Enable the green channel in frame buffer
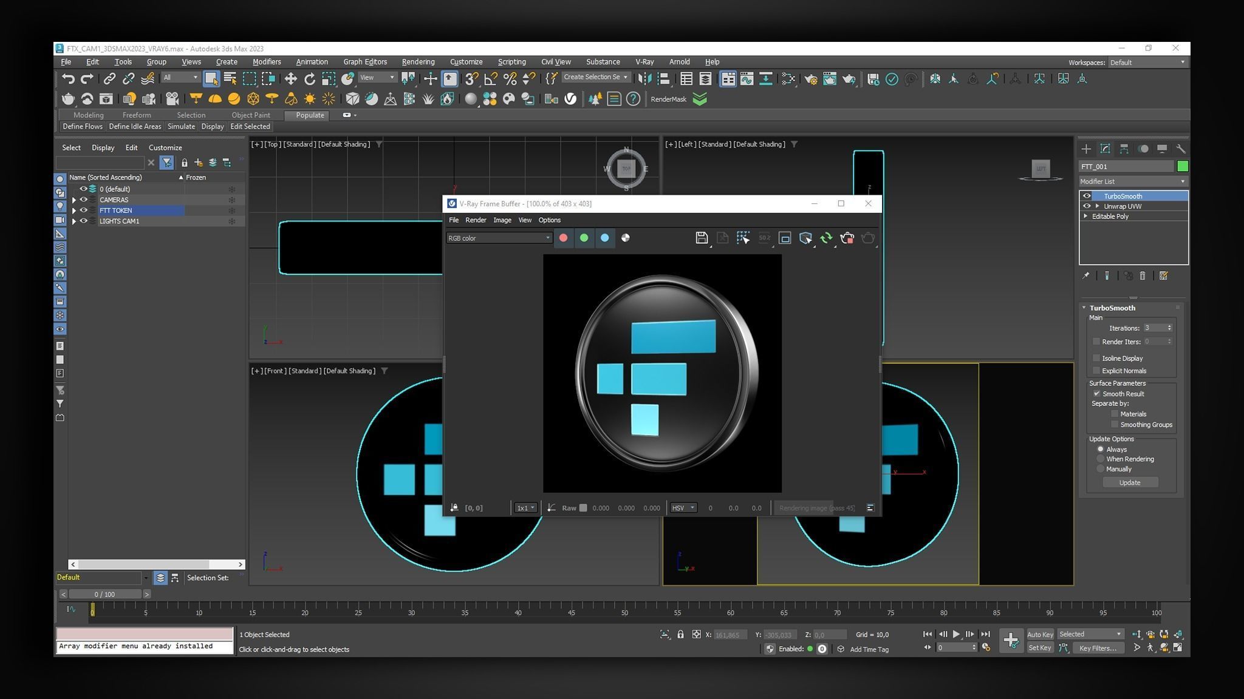The image size is (1244, 699). [x=584, y=238]
